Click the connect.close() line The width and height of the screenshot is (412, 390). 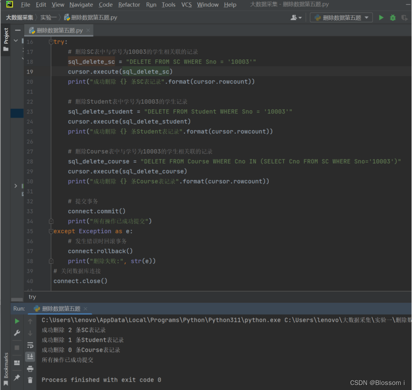point(80,281)
